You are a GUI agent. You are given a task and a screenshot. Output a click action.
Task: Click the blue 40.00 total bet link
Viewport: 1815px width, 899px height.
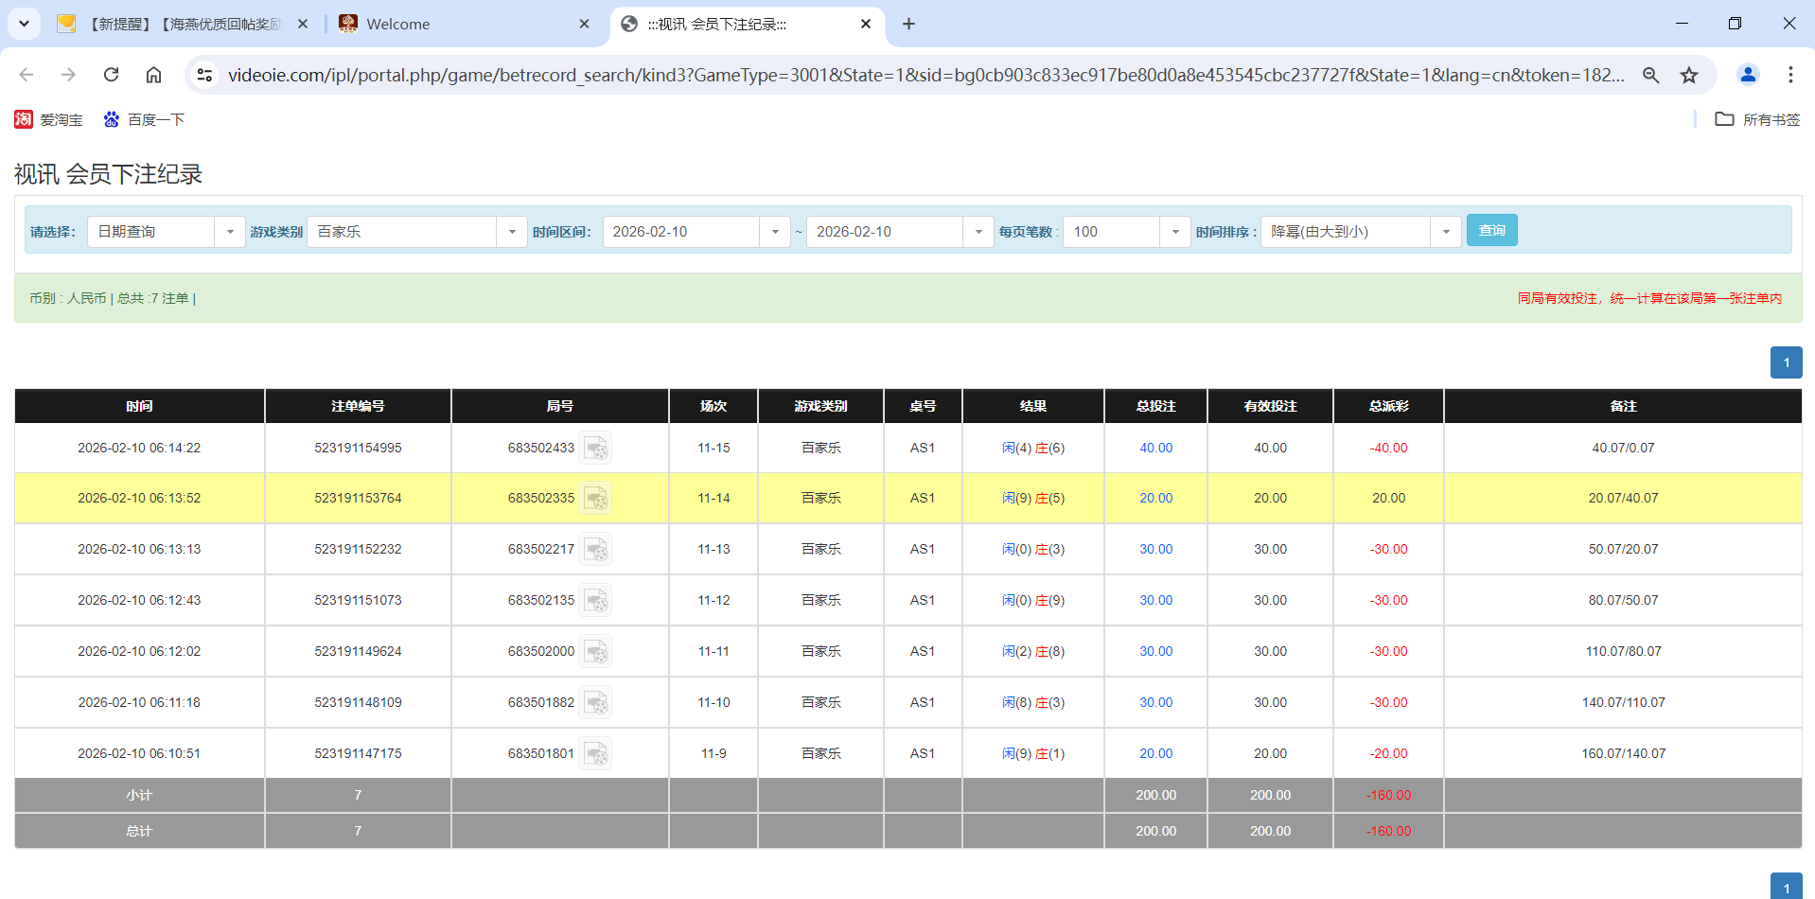[1154, 448]
